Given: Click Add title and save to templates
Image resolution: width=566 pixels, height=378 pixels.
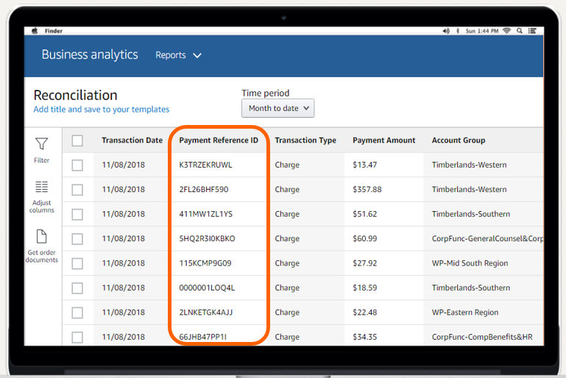Looking at the screenshot, I should pyautogui.click(x=101, y=110).
